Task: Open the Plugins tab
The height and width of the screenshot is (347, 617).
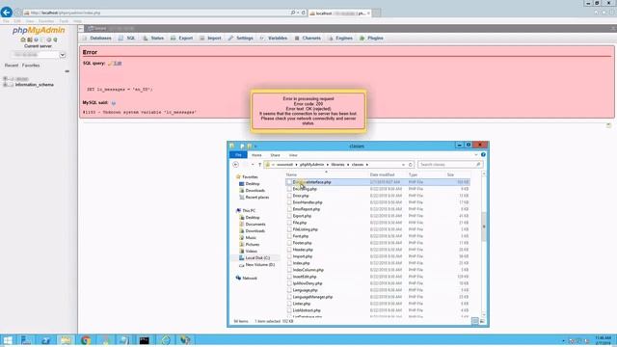Action: pos(371,39)
